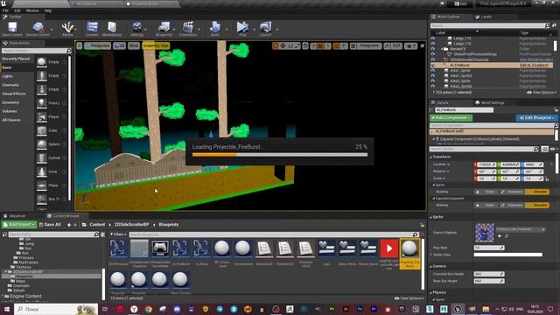This screenshot has width=560, height=315.
Task: Open the Settings toolbar icon
Action: click(x=136, y=29)
